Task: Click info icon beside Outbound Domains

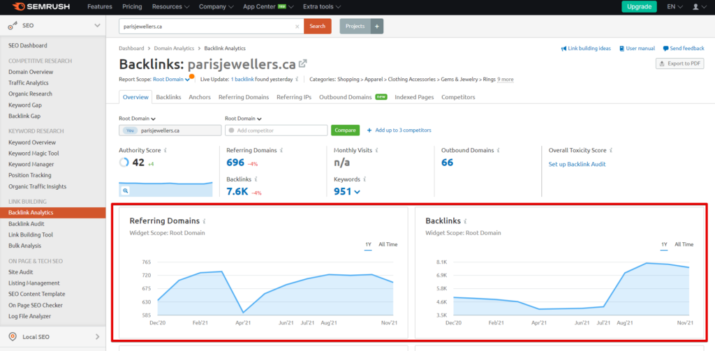Action: tap(499, 150)
